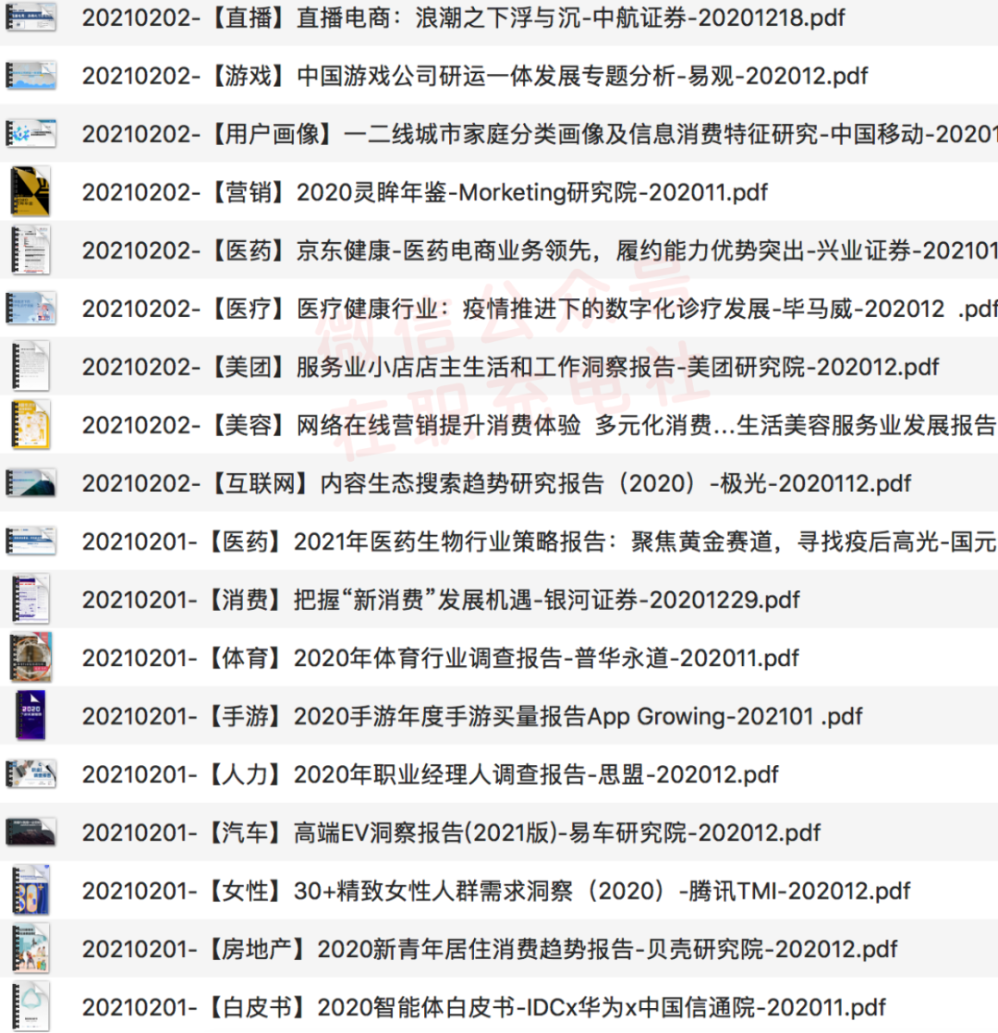Select file name 京东健康-医药电商业务领先
The image size is (998, 1033).
[x=540, y=250]
